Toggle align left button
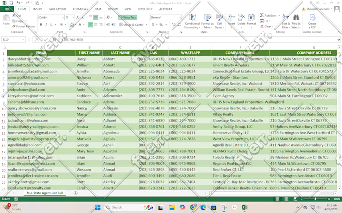This screenshot has height=213, width=342. (91, 25)
